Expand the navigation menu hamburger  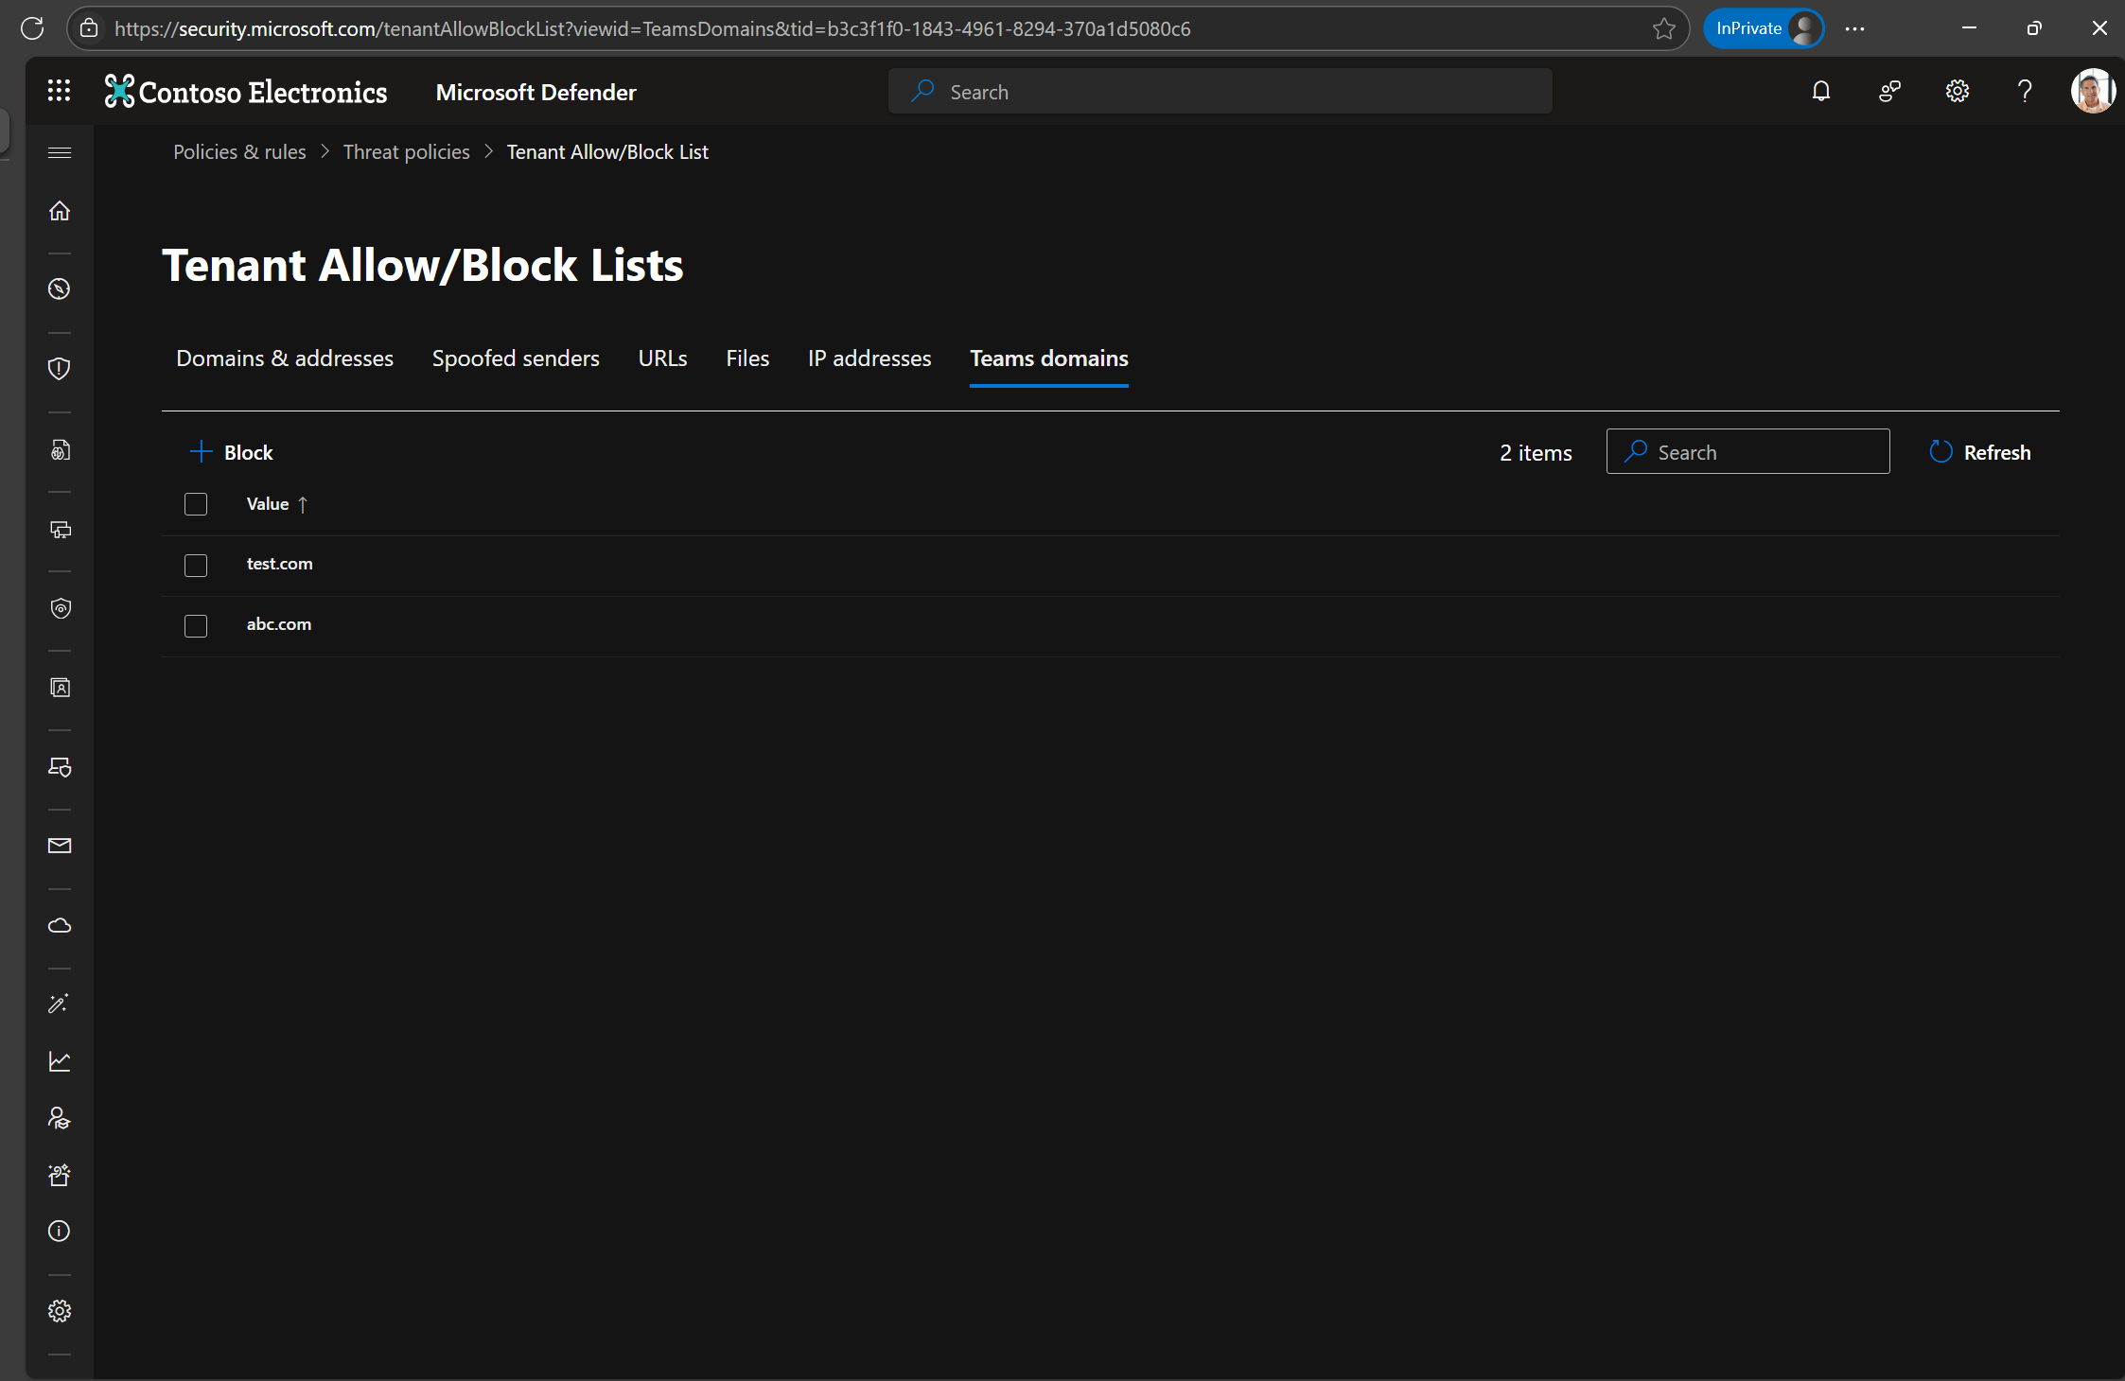coord(60,152)
